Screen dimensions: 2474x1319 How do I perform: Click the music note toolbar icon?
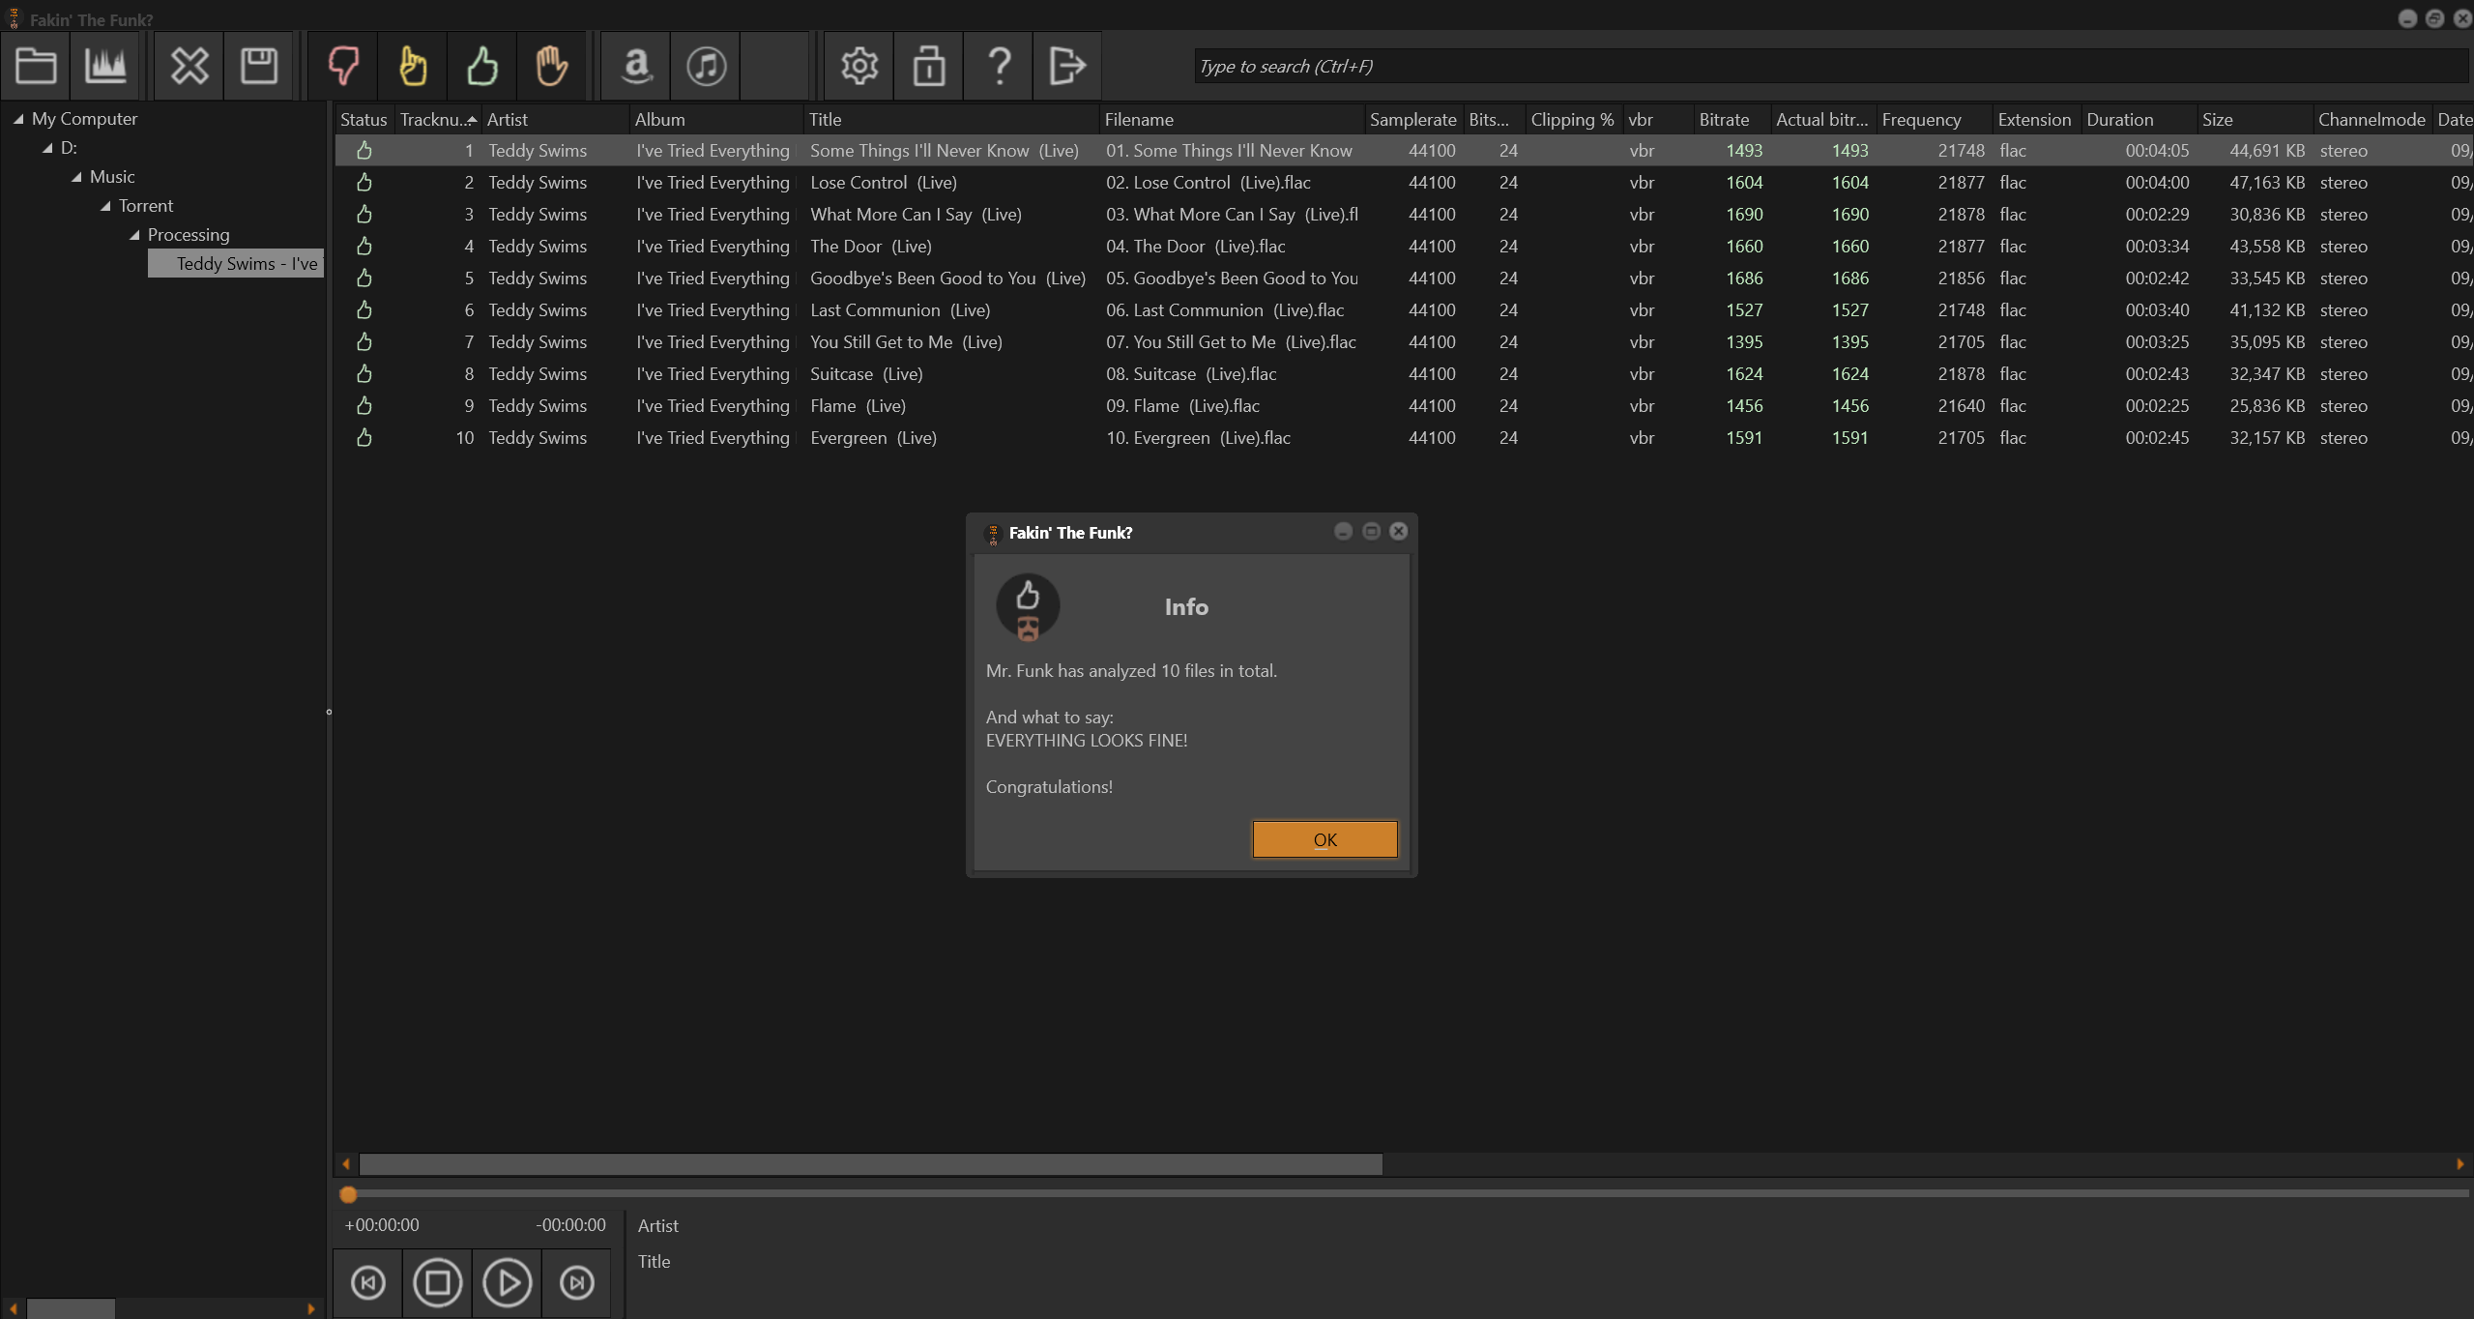pos(706,66)
